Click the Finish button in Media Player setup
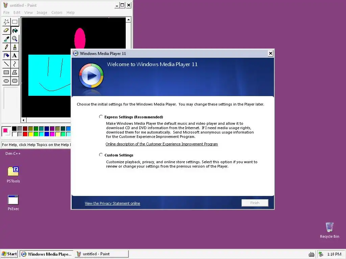The height and width of the screenshot is (259, 346). [x=255, y=203]
